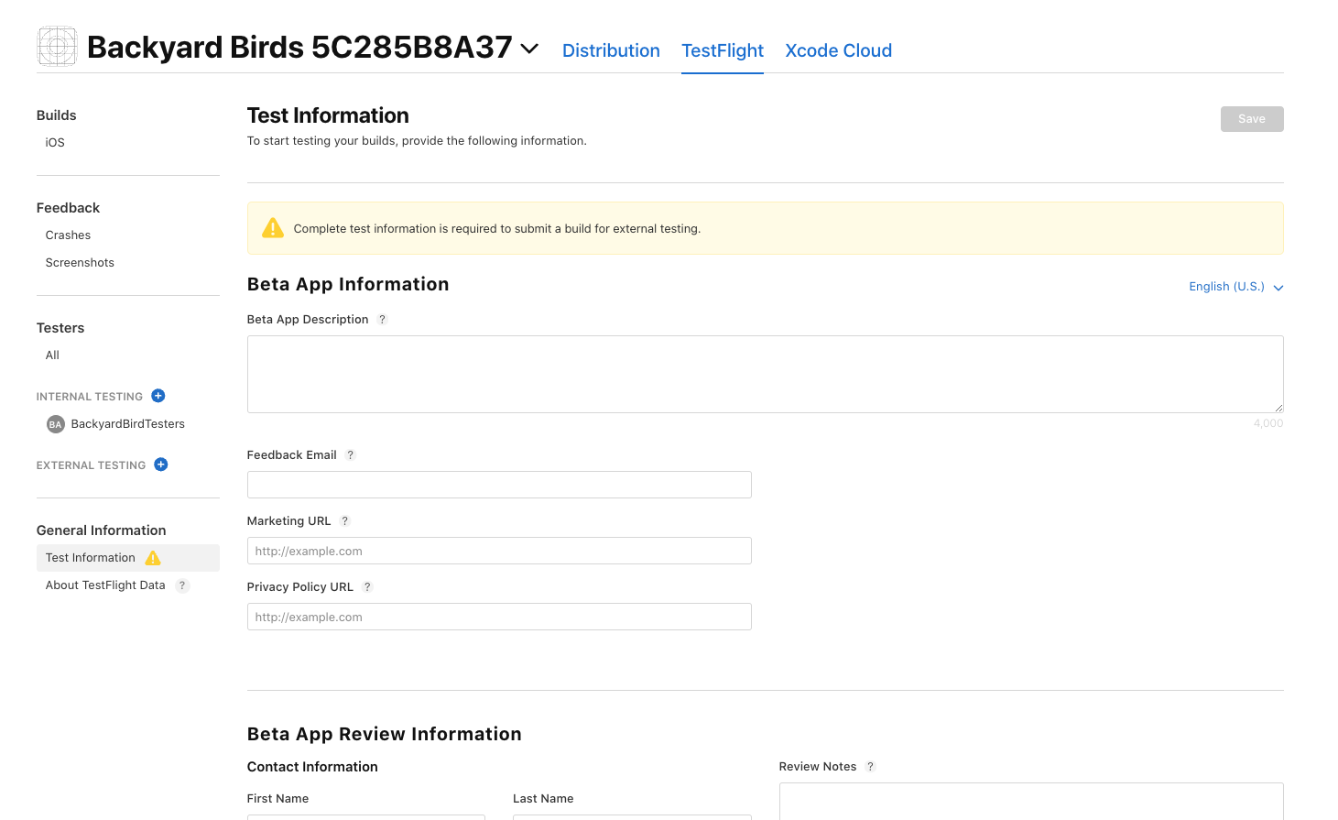This screenshot has height=820, width=1338.
Task: Focus the Feedback Email field
Action: coord(499,485)
